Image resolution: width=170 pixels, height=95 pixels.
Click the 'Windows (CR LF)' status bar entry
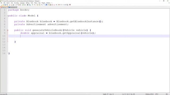[149, 94]
